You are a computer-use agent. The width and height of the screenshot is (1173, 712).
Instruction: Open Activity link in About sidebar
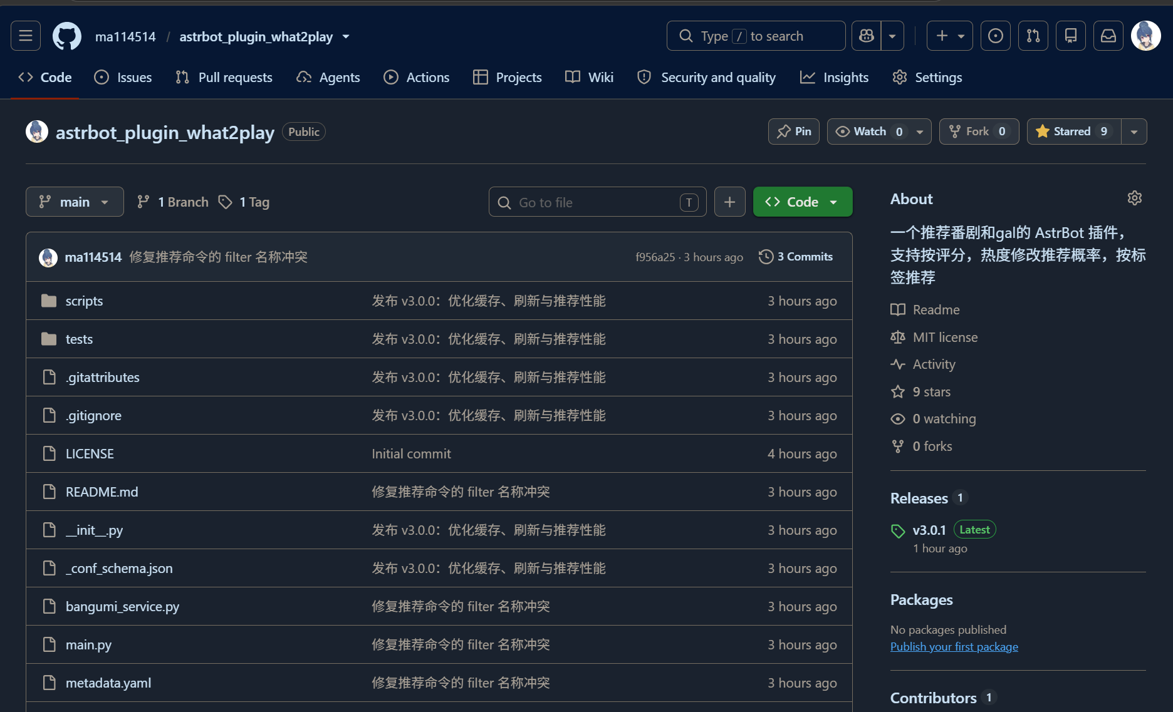pos(923,364)
